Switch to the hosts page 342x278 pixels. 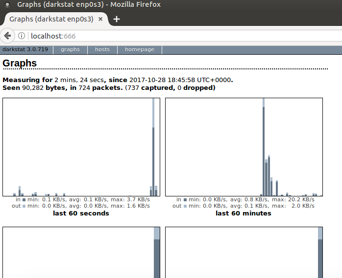(102, 49)
